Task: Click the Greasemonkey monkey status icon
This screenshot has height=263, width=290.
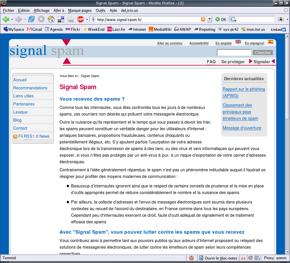Action: point(191,258)
